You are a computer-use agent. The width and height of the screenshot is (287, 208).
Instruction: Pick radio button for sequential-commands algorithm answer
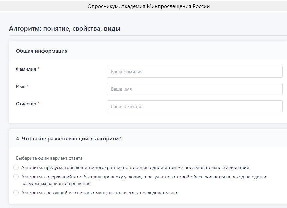point(16,193)
